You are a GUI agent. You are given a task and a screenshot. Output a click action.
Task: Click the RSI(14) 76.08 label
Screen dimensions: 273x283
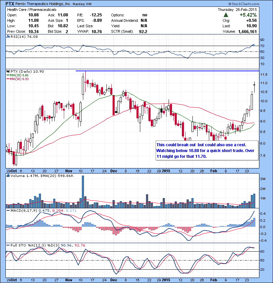tap(24, 36)
